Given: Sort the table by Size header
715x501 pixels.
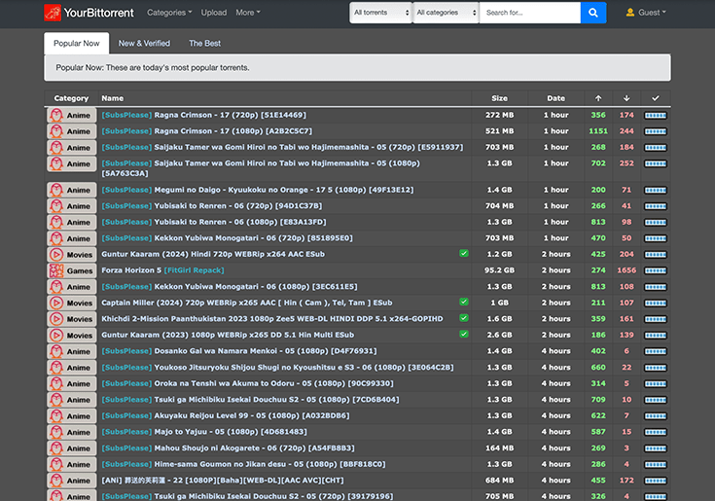Looking at the screenshot, I should (x=499, y=98).
